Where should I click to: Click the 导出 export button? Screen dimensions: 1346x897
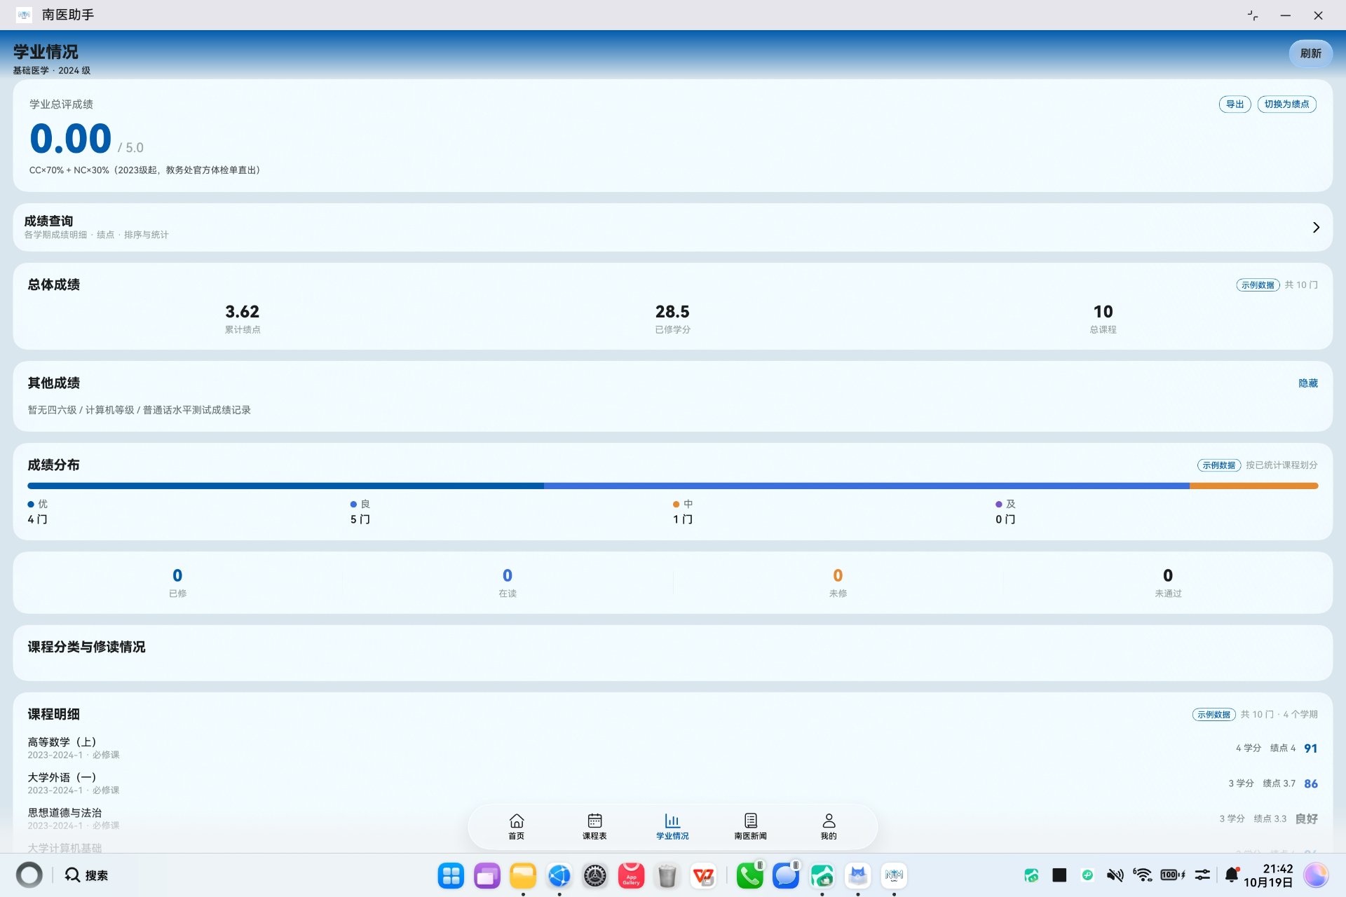pyautogui.click(x=1235, y=104)
